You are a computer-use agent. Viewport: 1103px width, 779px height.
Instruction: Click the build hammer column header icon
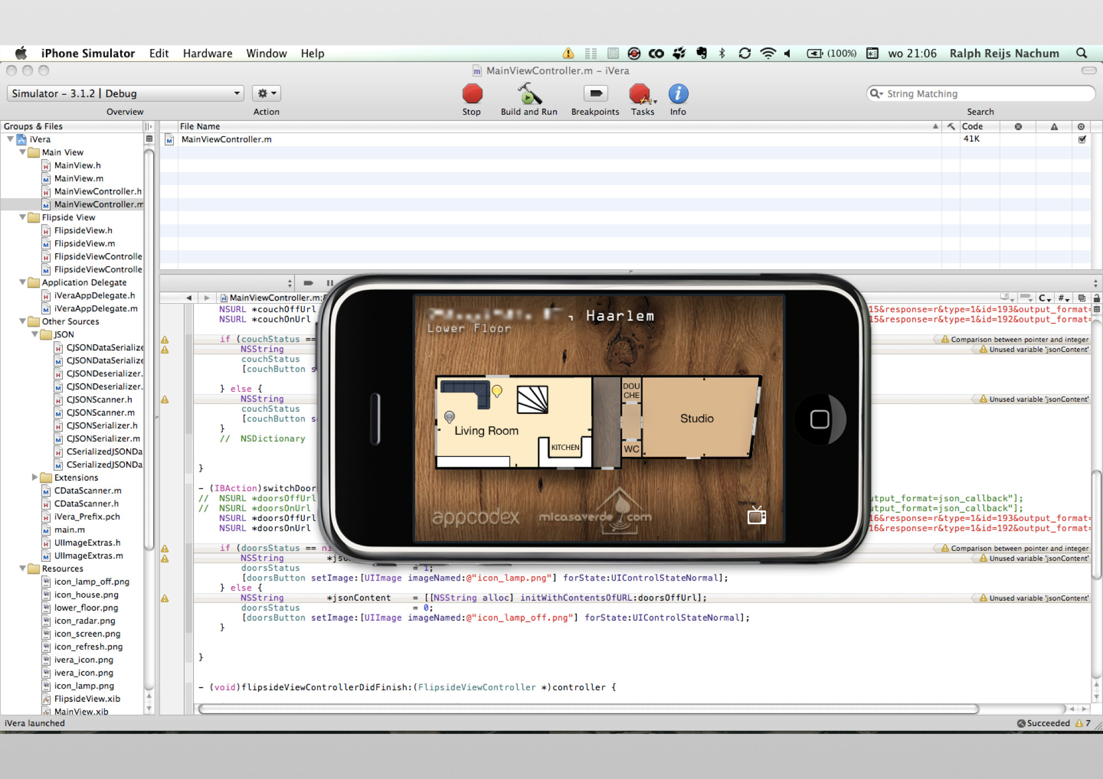point(951,126)
